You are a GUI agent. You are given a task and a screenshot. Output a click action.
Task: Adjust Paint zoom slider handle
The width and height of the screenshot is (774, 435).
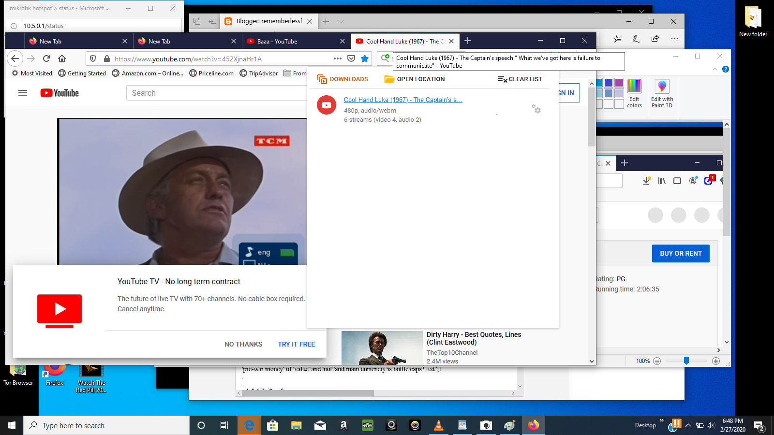[686, 361]
